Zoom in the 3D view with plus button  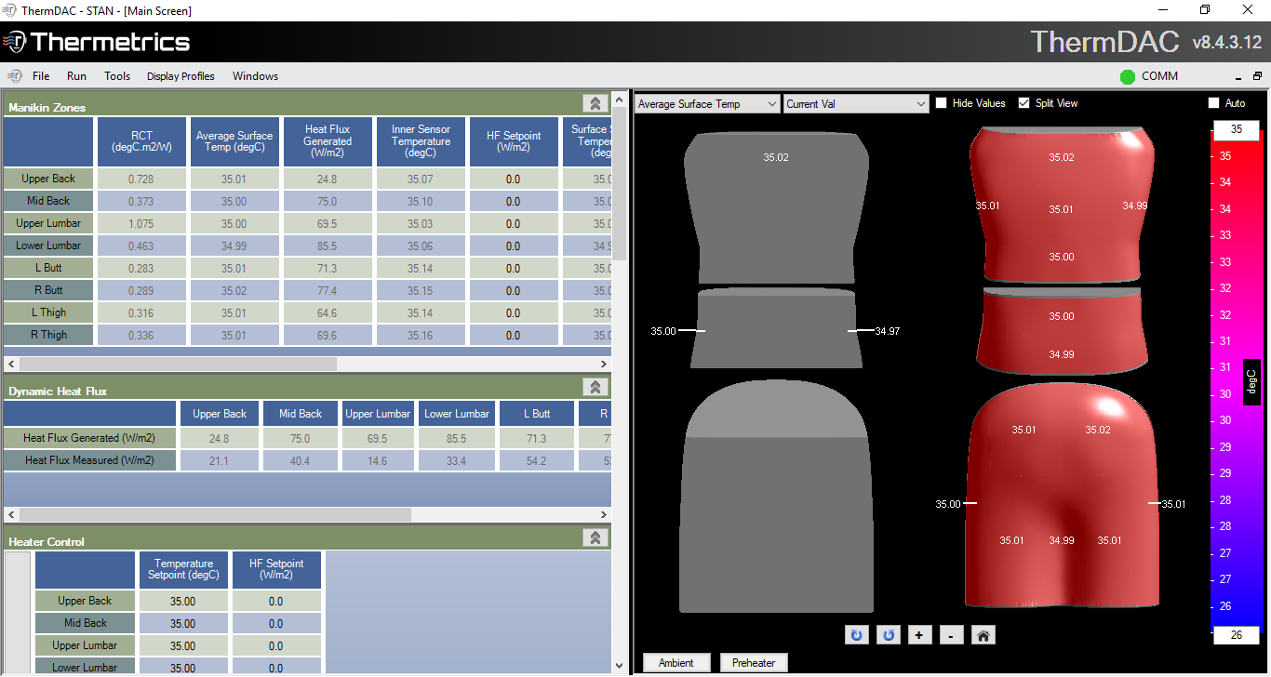919,635
